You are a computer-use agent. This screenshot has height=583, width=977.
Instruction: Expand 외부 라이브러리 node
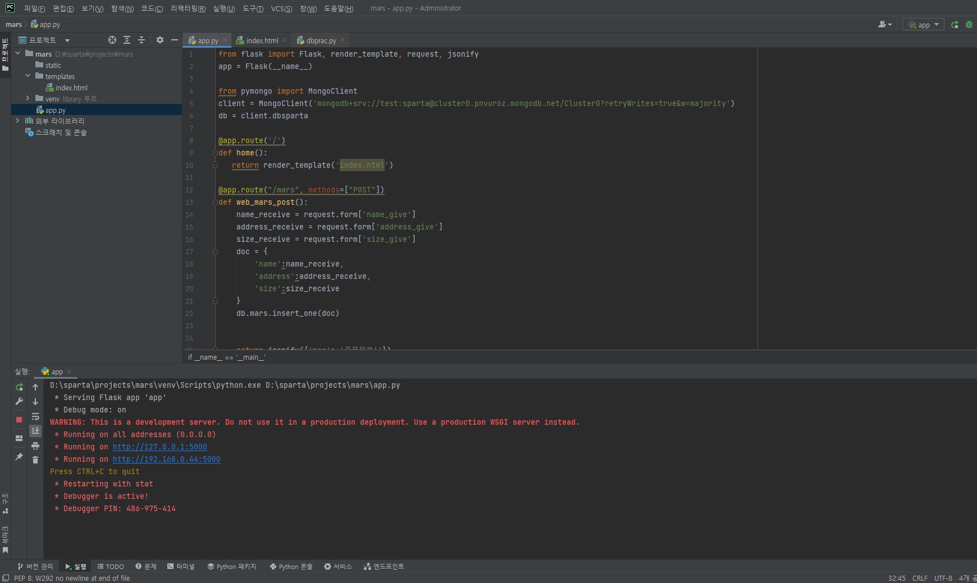click(18, 121)
